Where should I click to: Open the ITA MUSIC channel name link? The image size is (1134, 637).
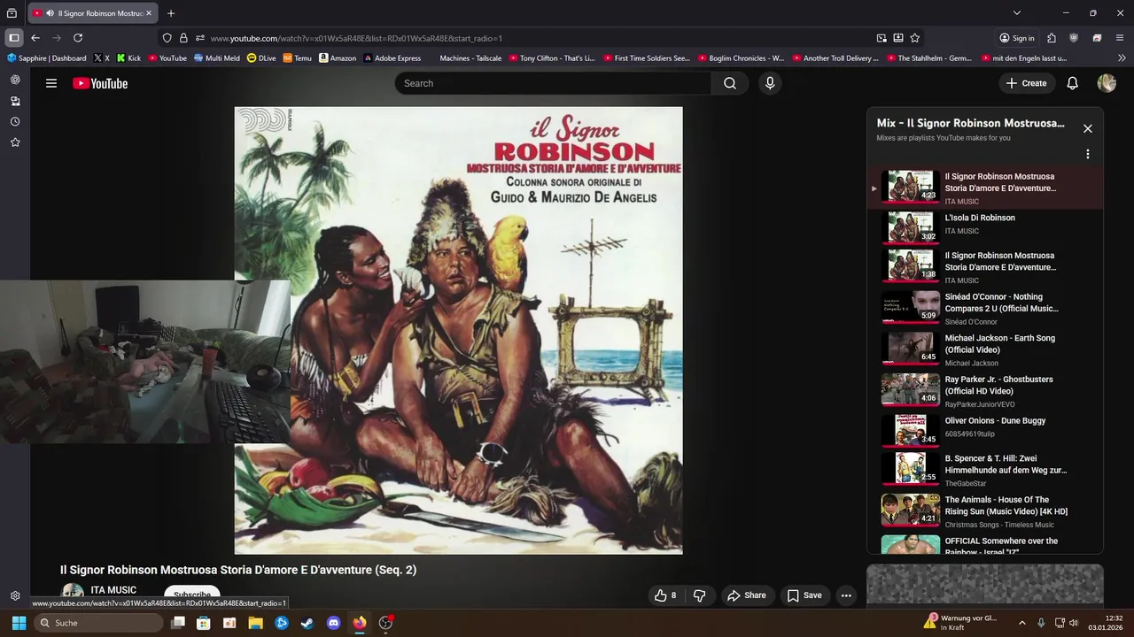[113, 590]
